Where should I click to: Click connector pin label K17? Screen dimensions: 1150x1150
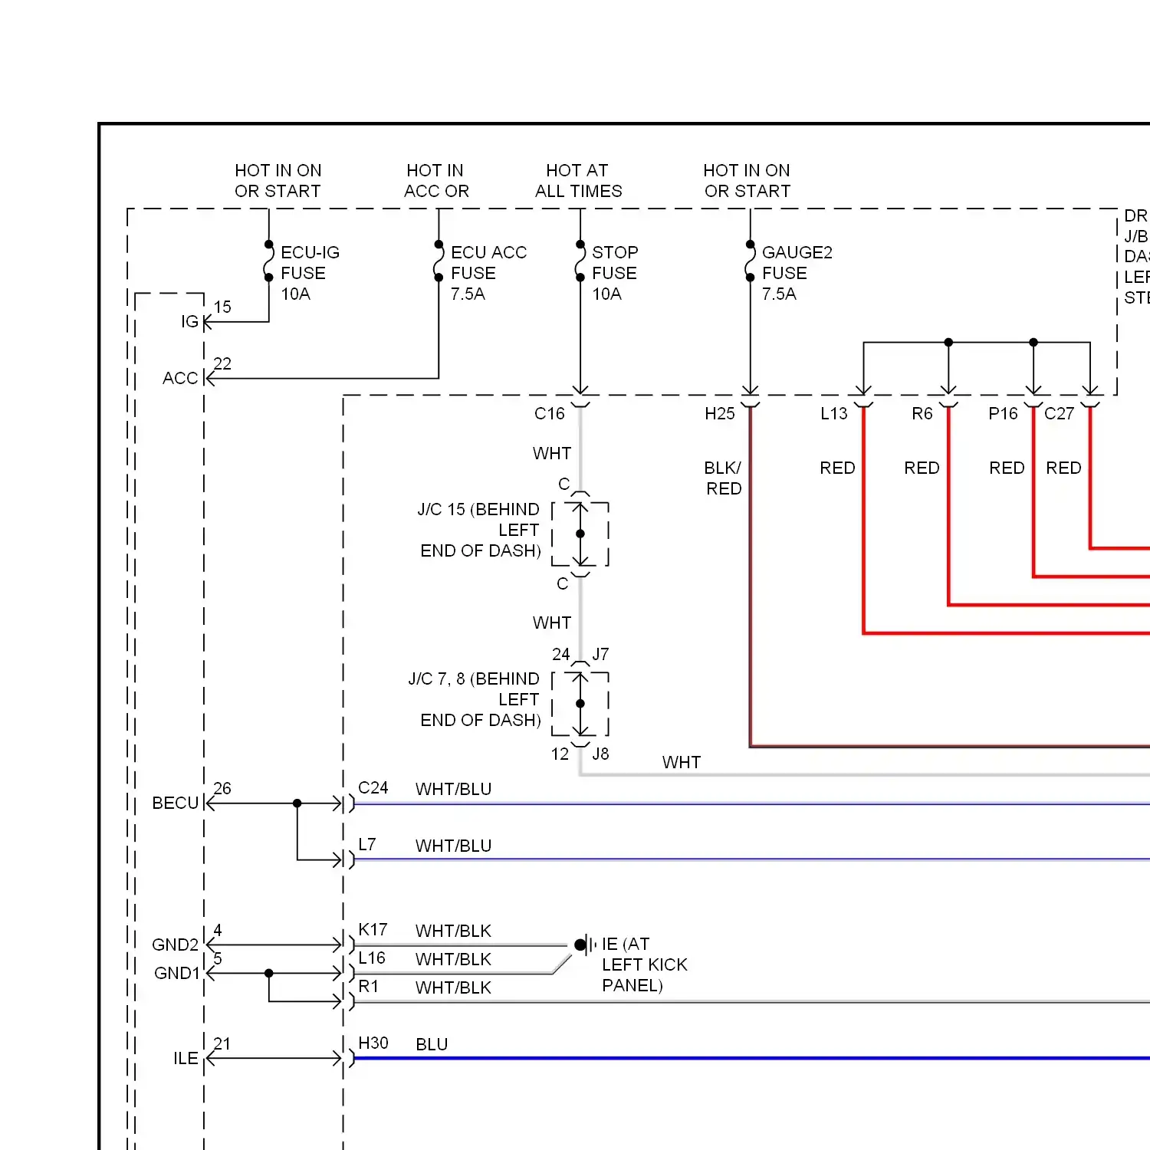[x=373, y=929]
